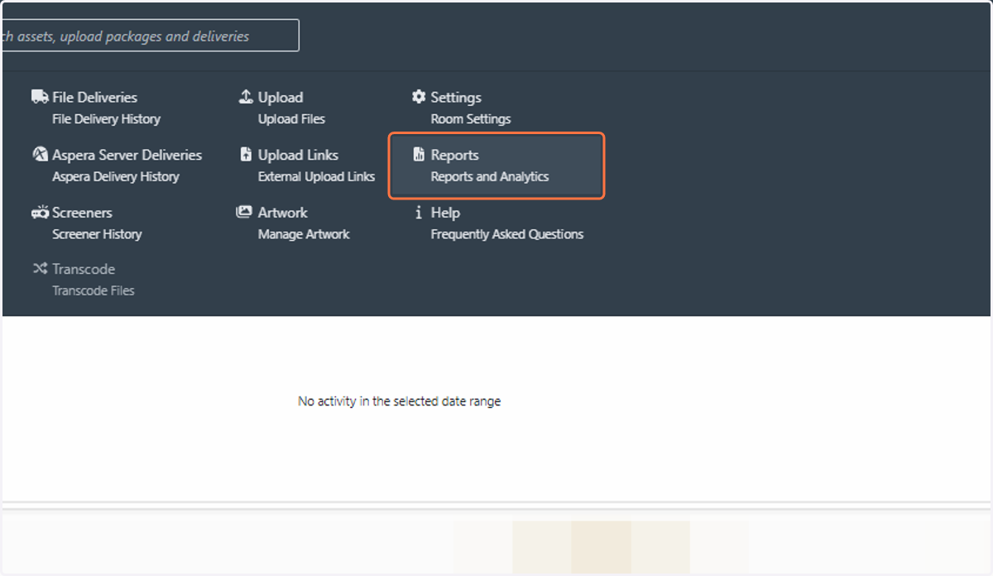
Task: Click the Frequently Asked Questions link
Action: click(507, 235)
